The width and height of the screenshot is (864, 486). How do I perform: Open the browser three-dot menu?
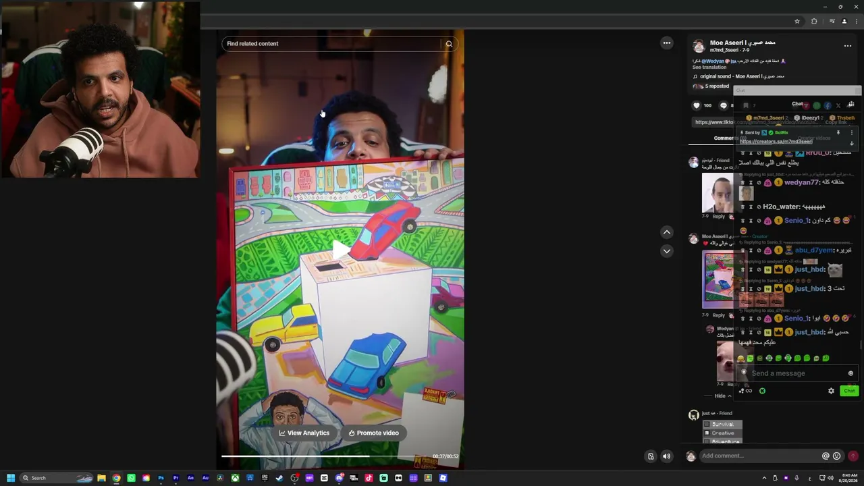pos(857,22)
